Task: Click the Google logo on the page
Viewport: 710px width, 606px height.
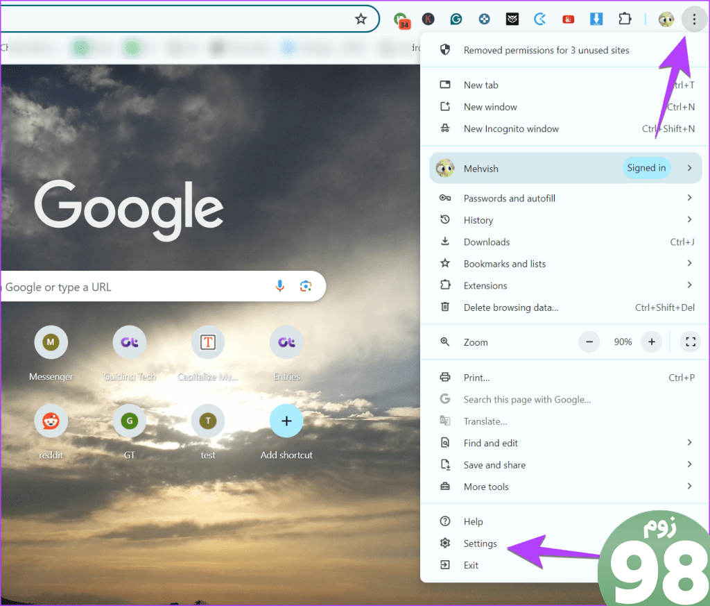Action: pyautogui.click(x=129, y=210)
